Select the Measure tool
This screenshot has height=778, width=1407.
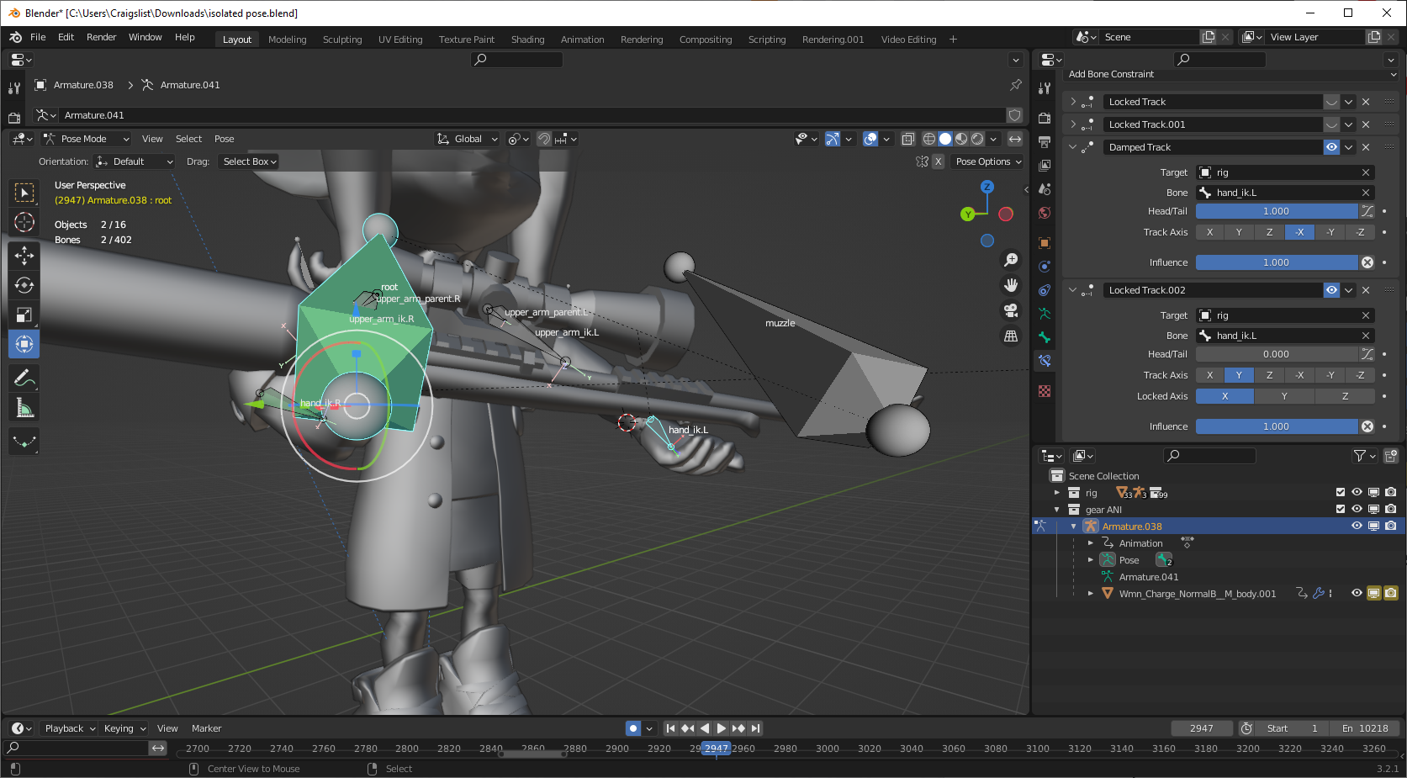pyautogui.click(x=24, y=408)
